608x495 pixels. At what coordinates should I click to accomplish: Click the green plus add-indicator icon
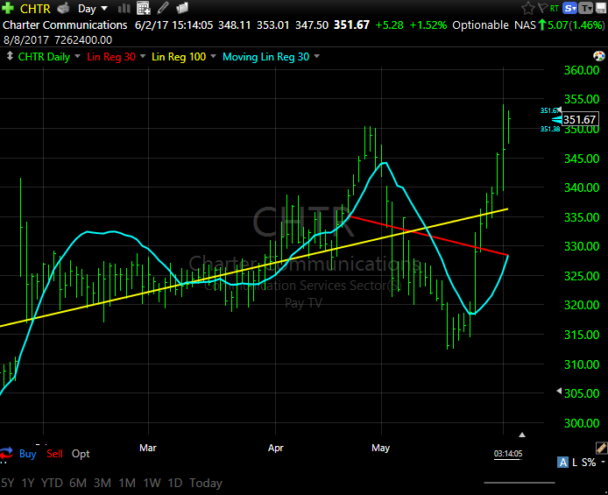pos(8,8)
